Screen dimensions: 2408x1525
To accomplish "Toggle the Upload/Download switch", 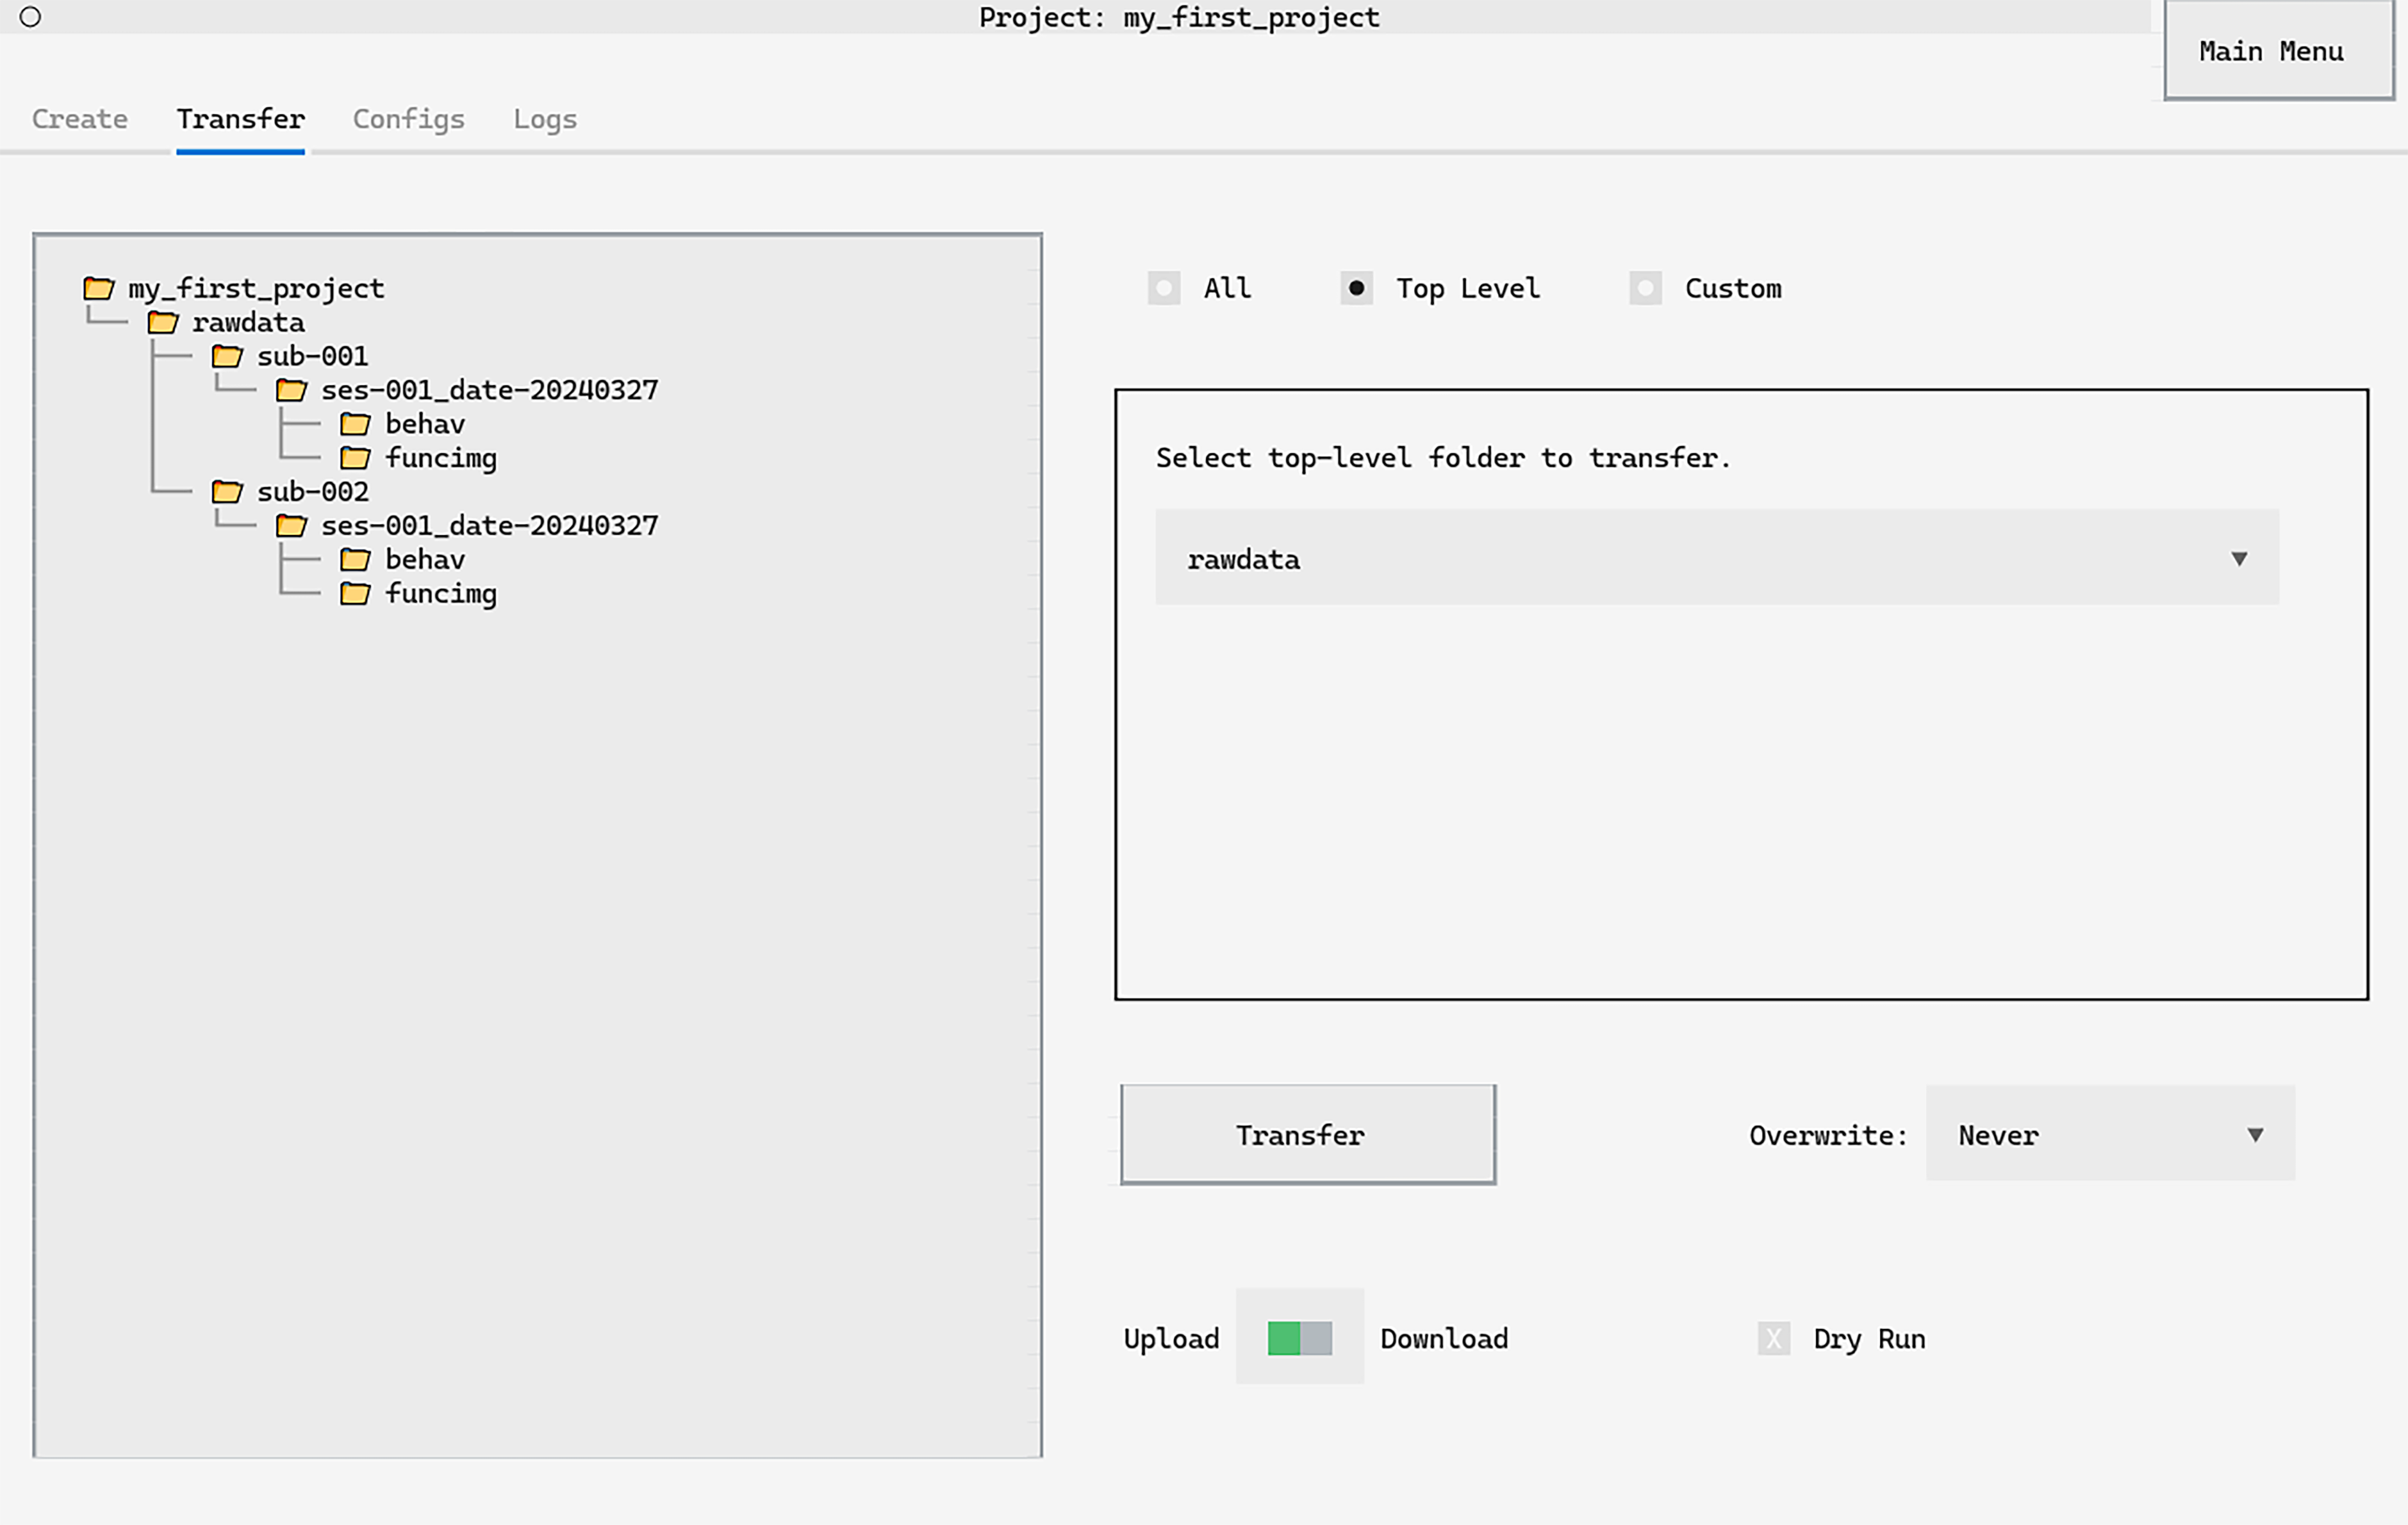I will [1299, 1338].
